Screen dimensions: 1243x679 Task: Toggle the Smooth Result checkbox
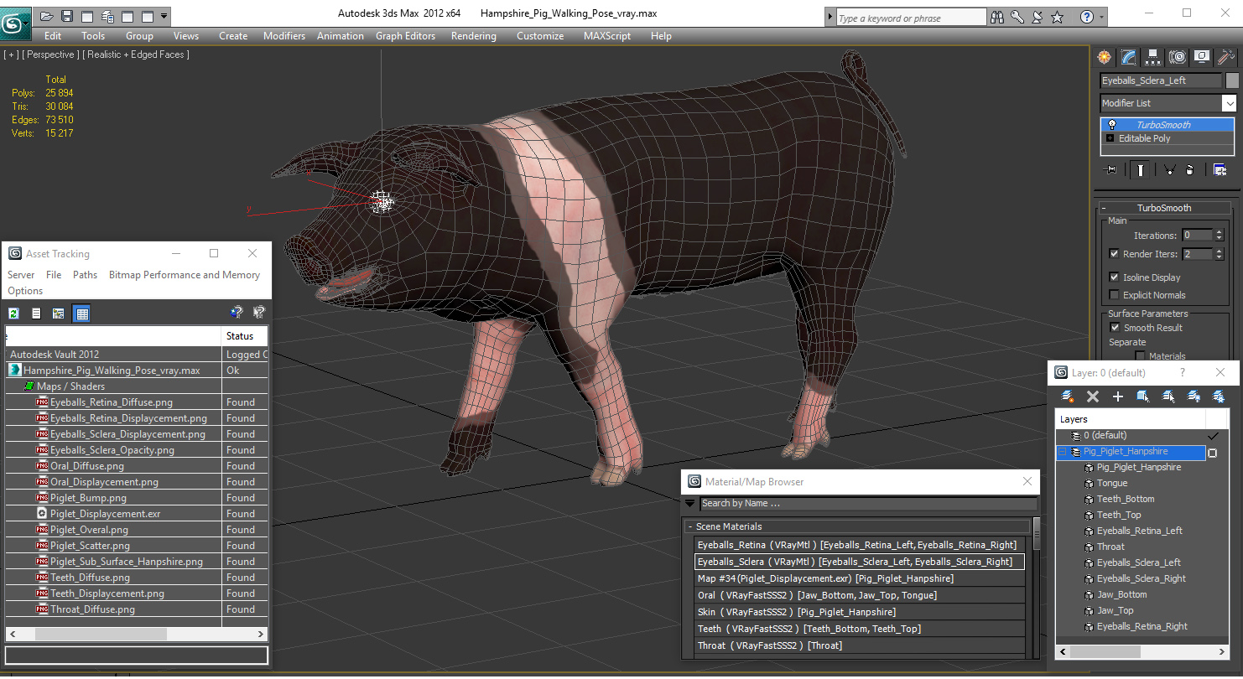(x=1115, y=328)
